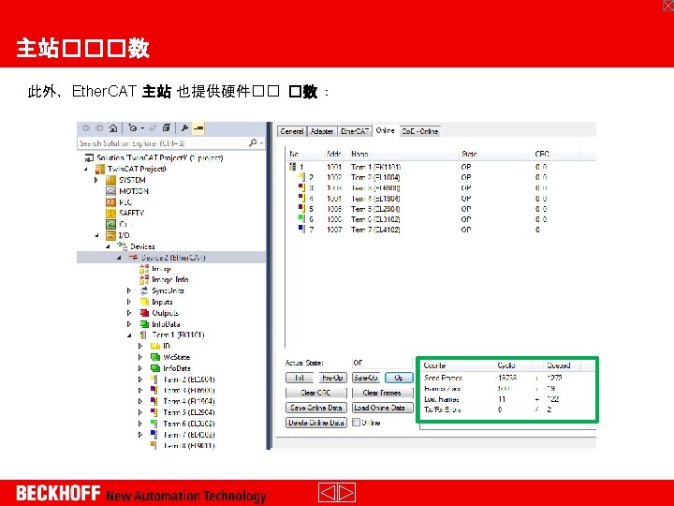Select the SAFETY node icon in the tree
The image size is (674, 506).
(x=110, y=213)
